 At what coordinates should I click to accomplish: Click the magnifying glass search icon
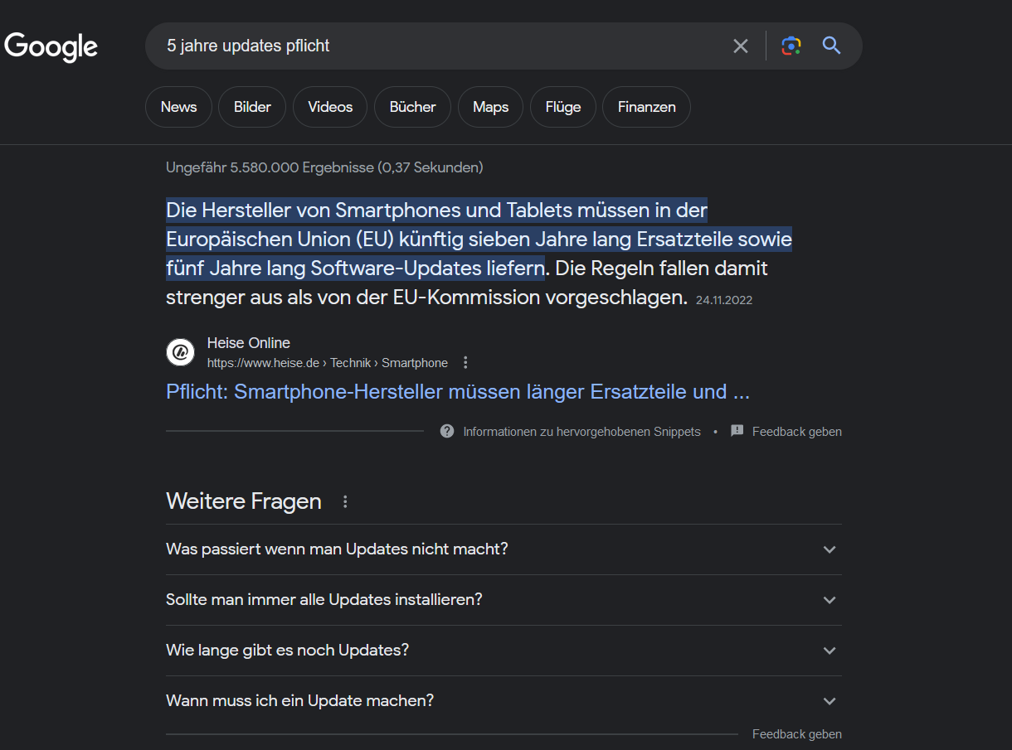click(x=832, y=46)
